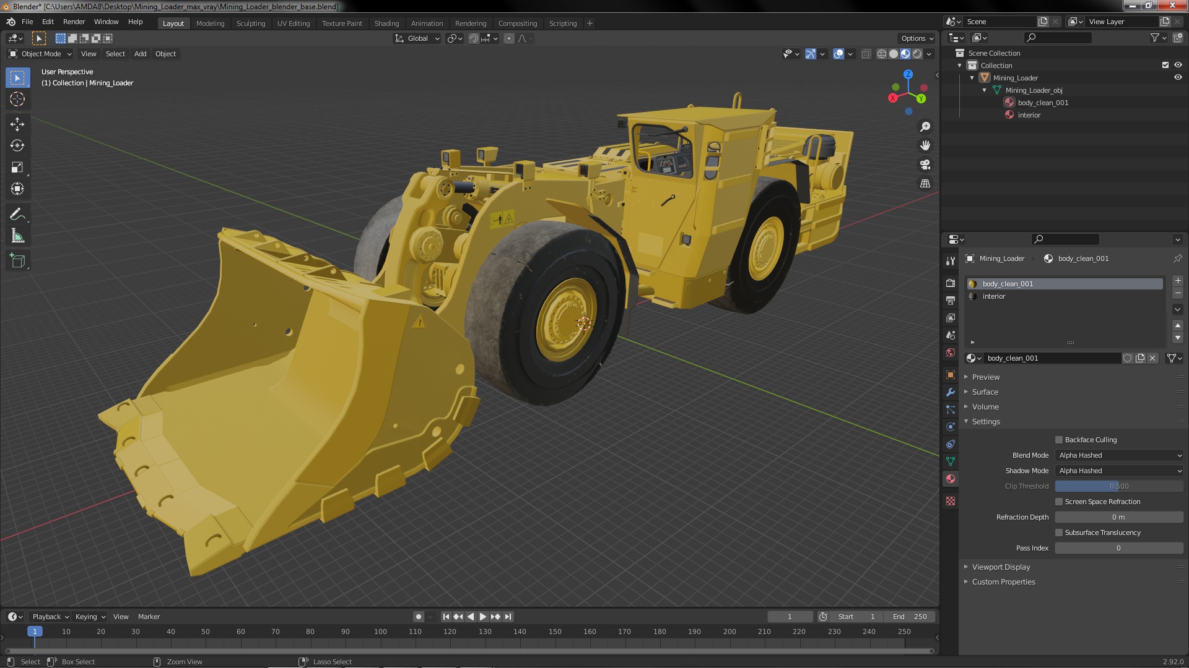Viewport: 1189px width, 668px height.
Task: Open Modifier properties wrench tab
Action: pos(951,392)
